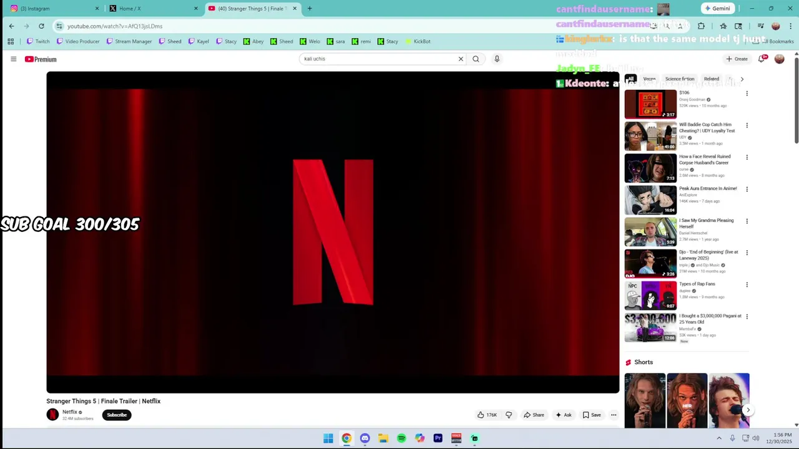
Task: Click the Create button
Action: click(737, 59)
